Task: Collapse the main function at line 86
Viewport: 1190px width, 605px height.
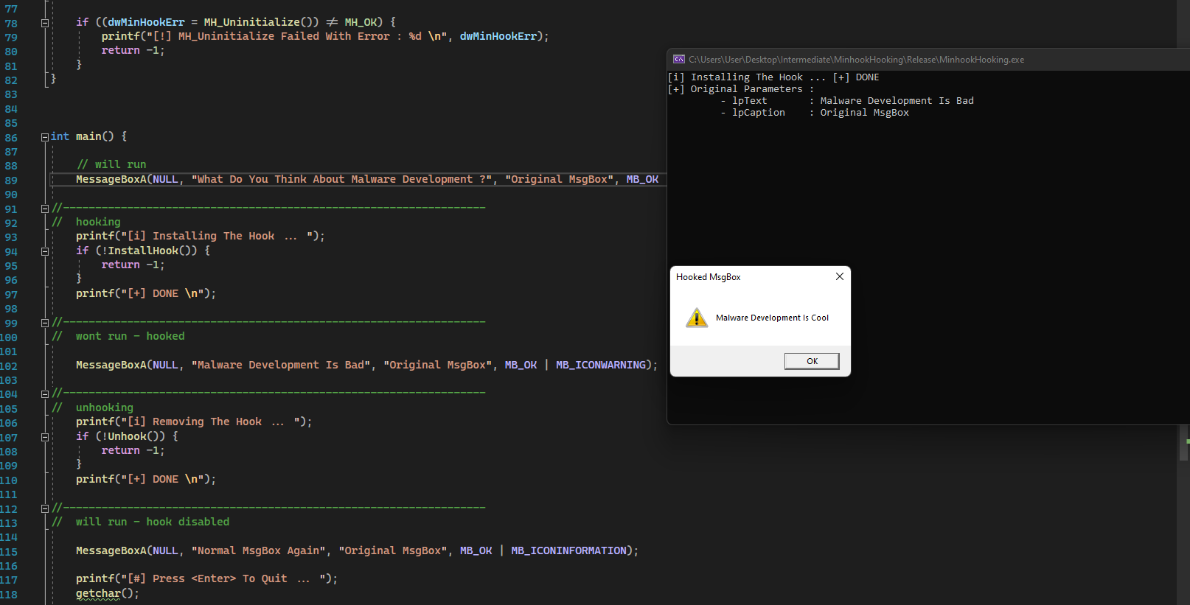Action: (45, 137)
